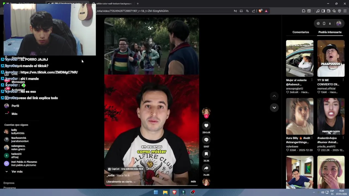Expand the video description with más
This screenshot has height=196, width=349.
(x=193, y=181)
